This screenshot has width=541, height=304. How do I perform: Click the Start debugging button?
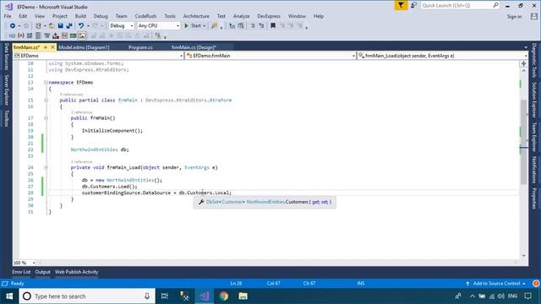click(x=193, y=26)
